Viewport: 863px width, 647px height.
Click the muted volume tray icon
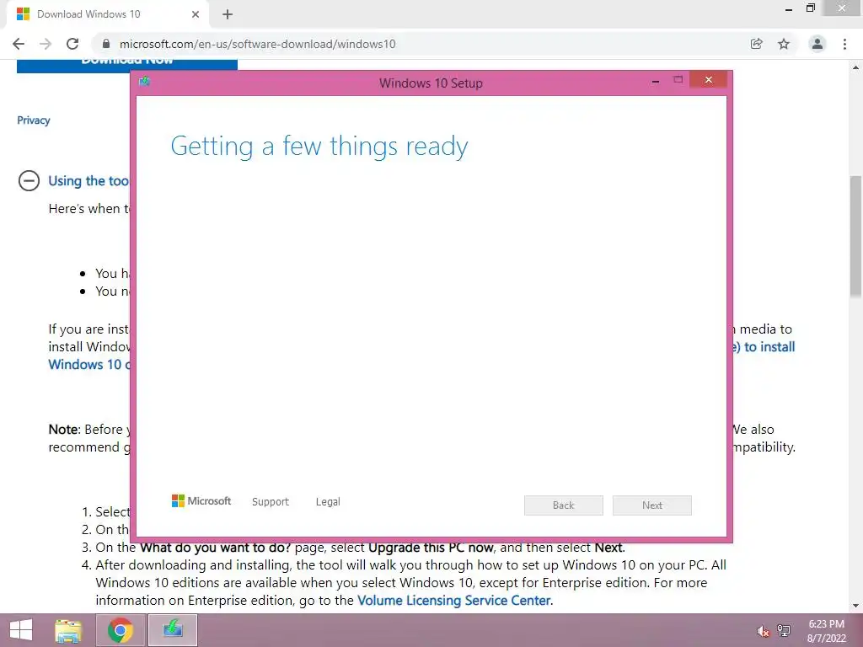tap(763, 631)
